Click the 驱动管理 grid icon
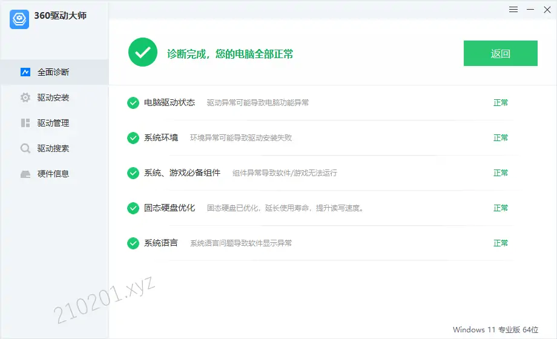557x339 pixels. click(25, 123)
